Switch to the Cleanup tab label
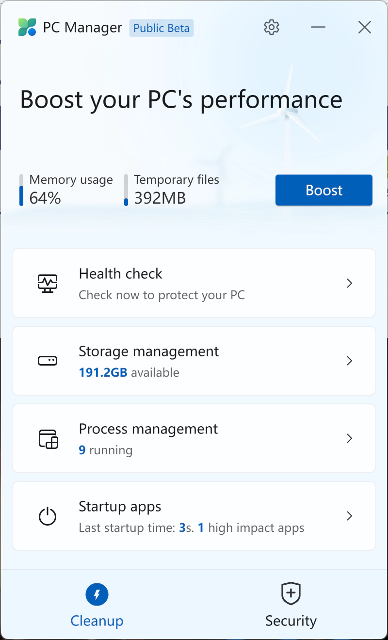Image resolution: width=388 pixels, height=640 pixels. pyautogui.click(x=97, y=621)
